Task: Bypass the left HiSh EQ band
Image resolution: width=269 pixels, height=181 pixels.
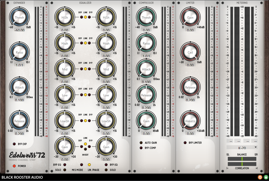Action: coord(81,17)
